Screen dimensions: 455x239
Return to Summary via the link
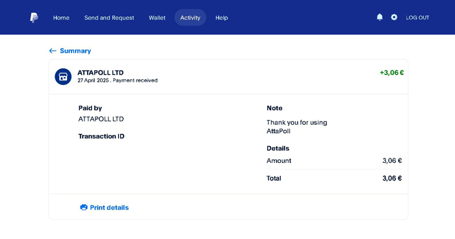(75, 51)
